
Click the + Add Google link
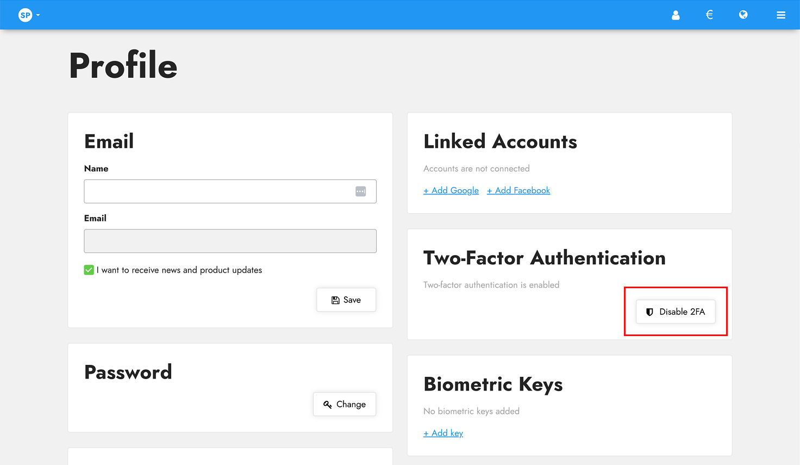pos(451,190)
